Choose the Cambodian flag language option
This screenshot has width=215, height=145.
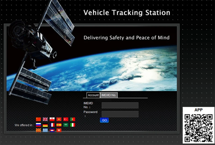point(52,130)
